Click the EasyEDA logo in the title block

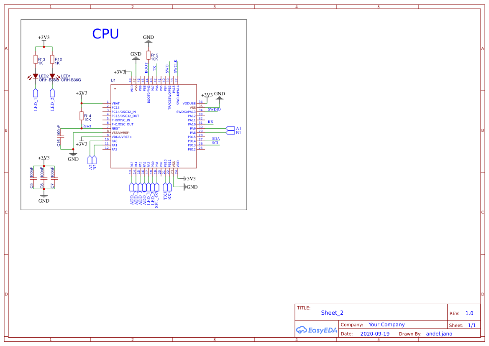tap(317, 330)
